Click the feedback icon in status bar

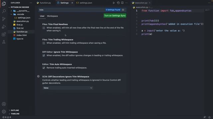(x=205, y=117)
